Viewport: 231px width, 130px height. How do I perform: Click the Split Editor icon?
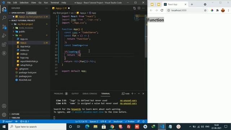[x=139, y=8]
